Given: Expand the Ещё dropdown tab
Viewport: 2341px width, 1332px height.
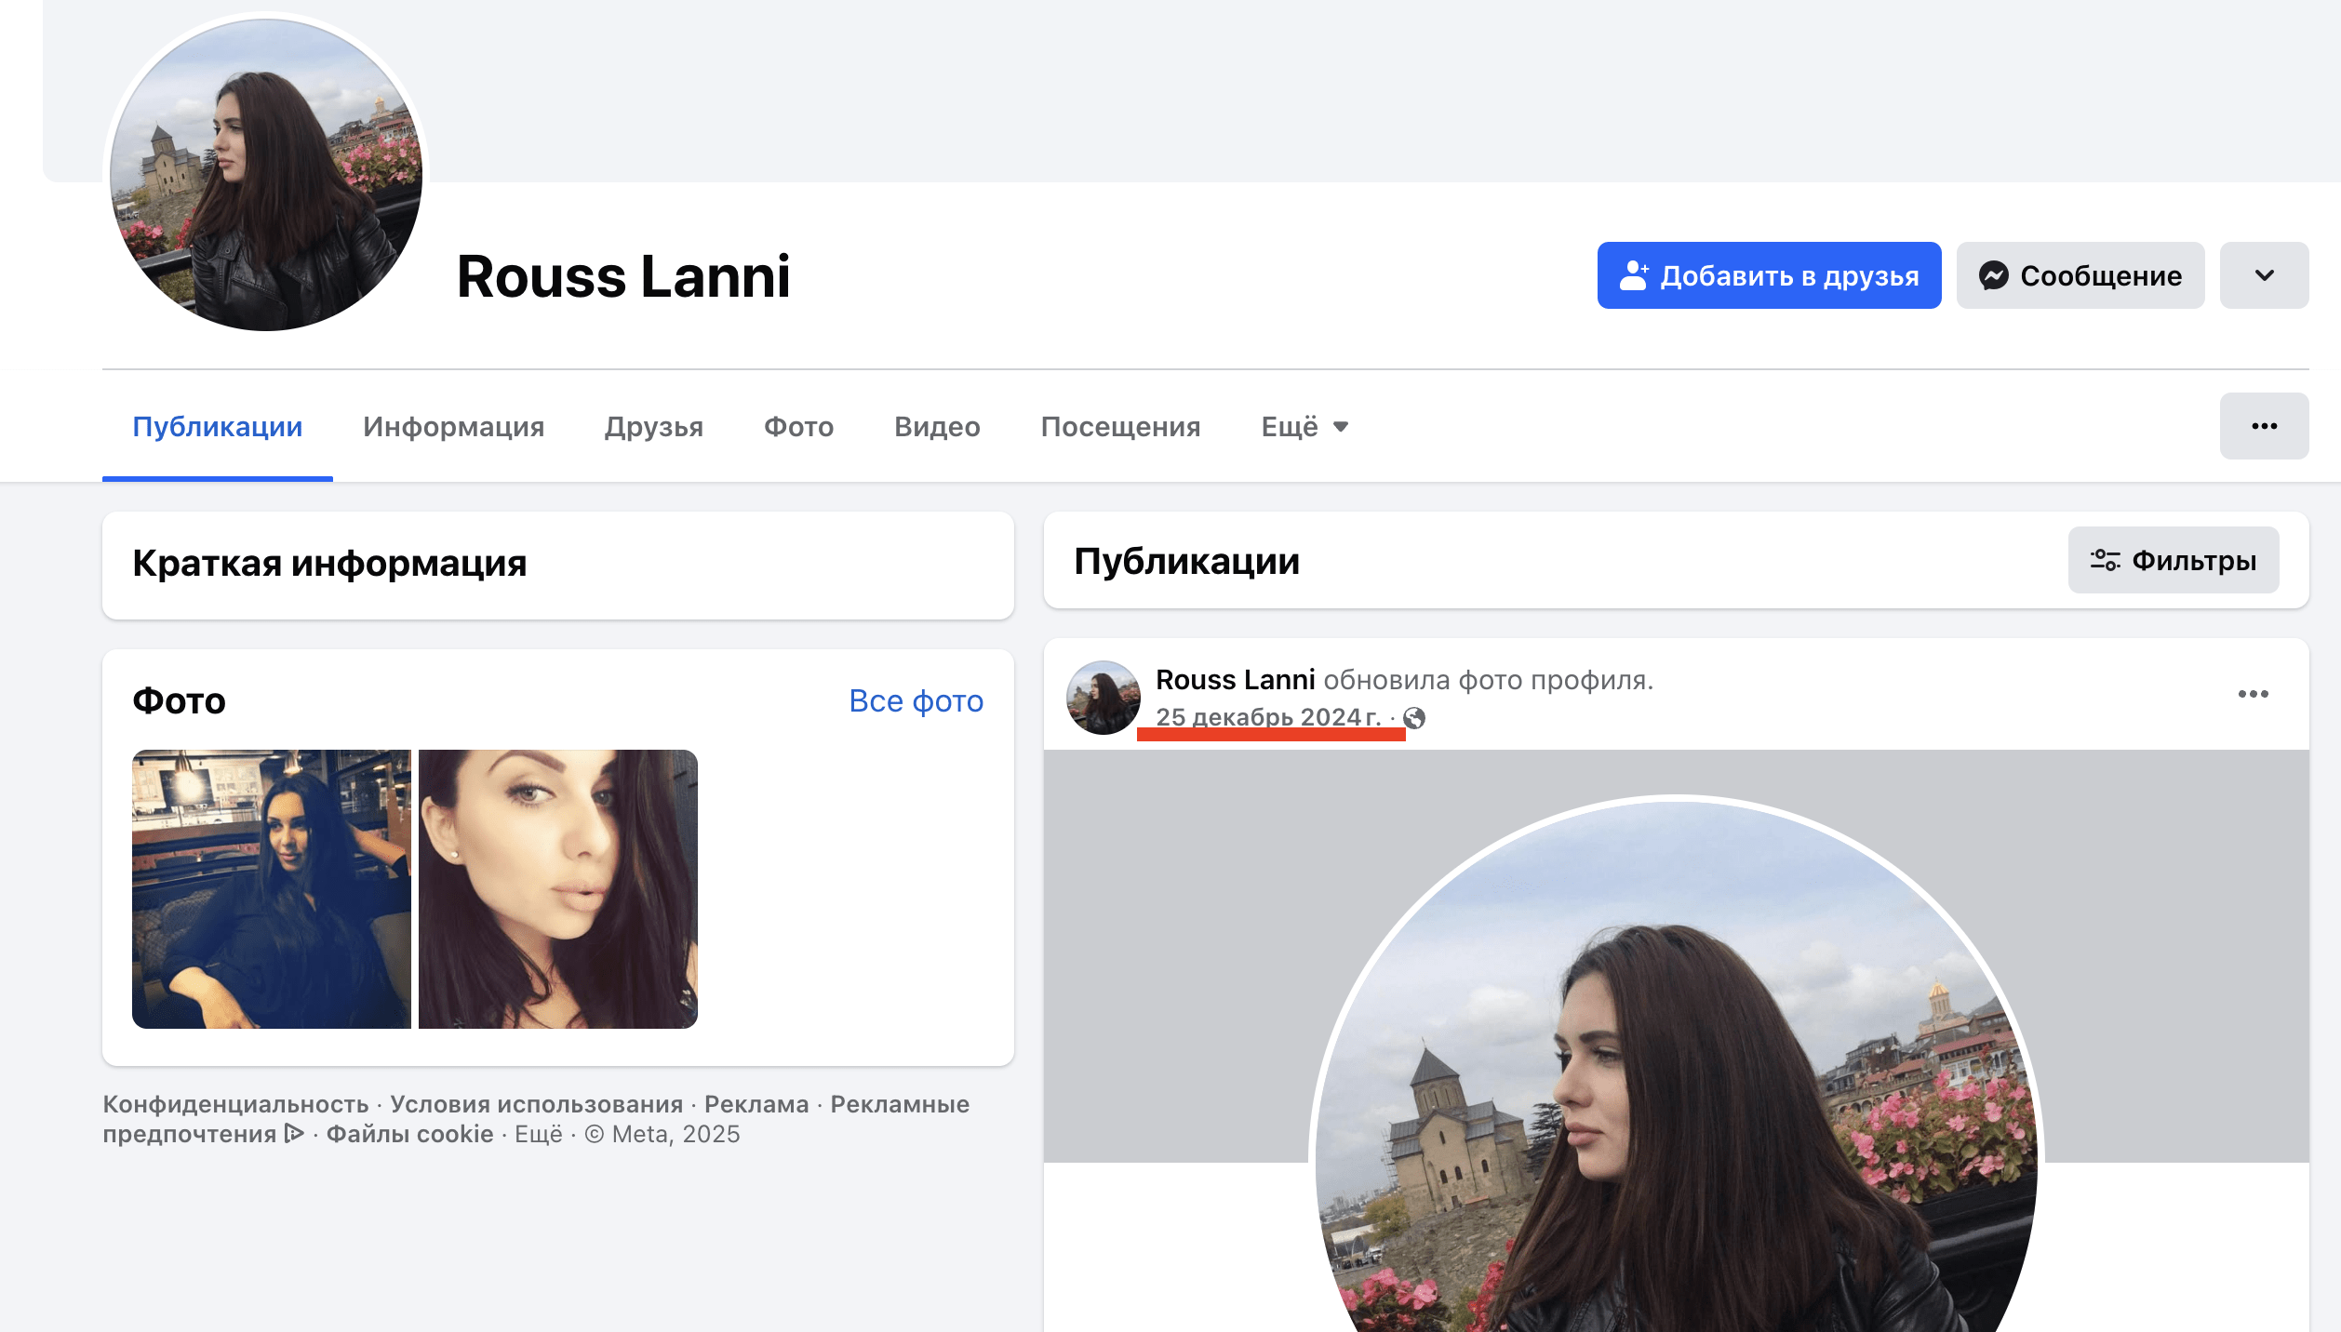Looking at the screenshot, I should (x=1304, y=426).
